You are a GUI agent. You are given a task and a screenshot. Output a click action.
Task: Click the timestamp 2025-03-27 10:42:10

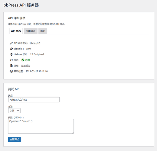[x=37, y=71]
